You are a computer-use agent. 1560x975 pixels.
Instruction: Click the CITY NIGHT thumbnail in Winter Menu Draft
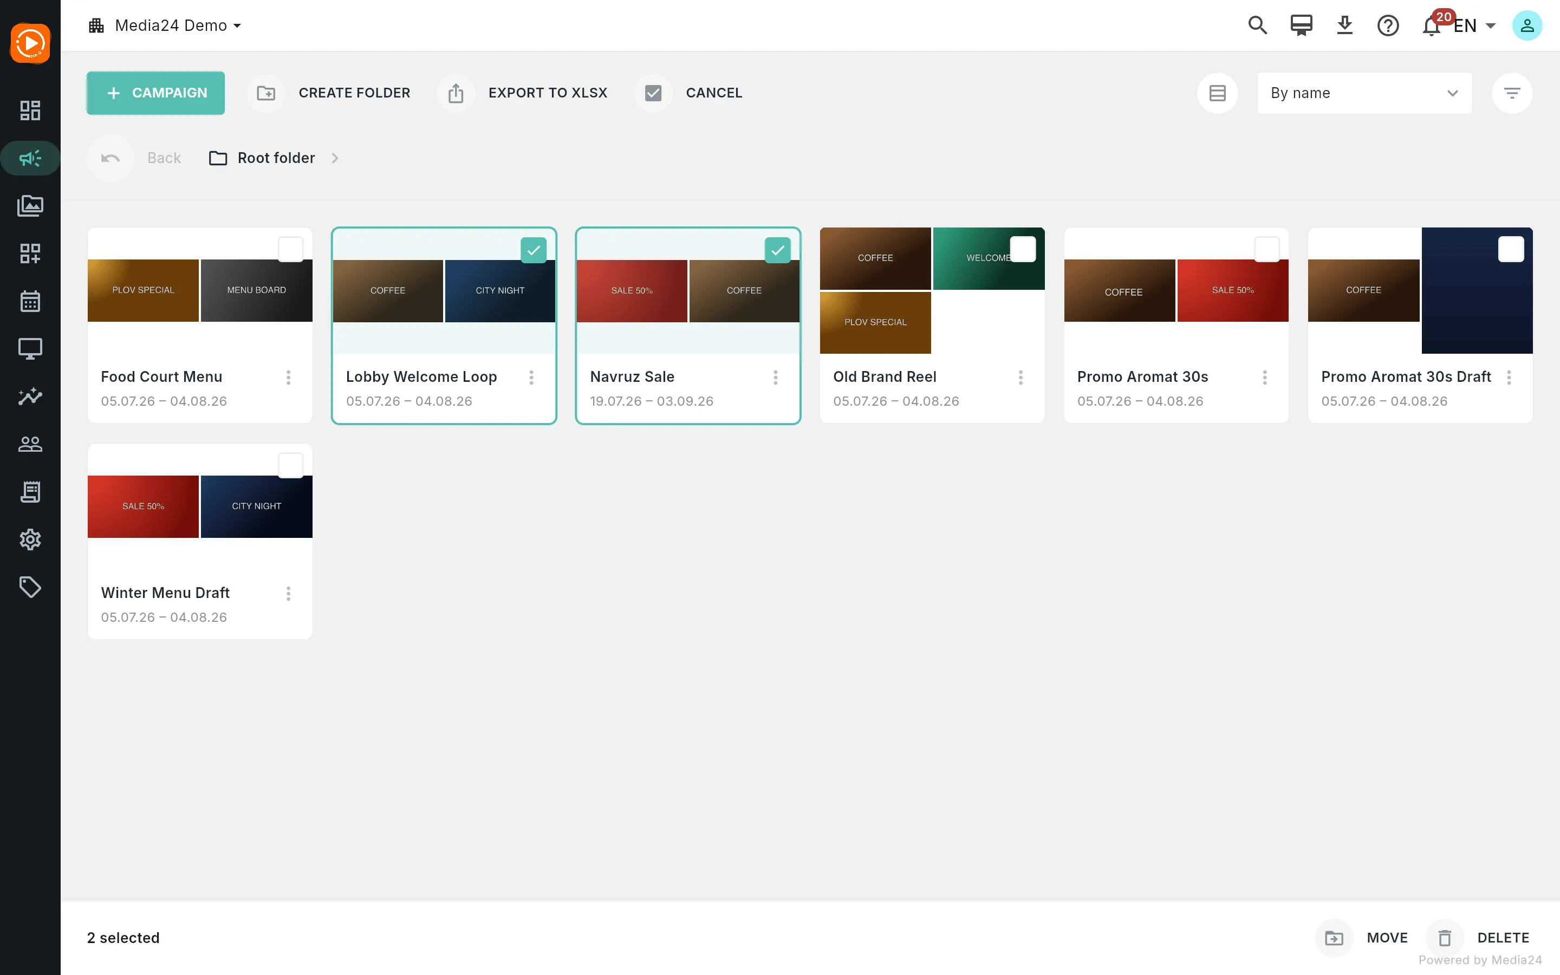(x=257, y=506)
